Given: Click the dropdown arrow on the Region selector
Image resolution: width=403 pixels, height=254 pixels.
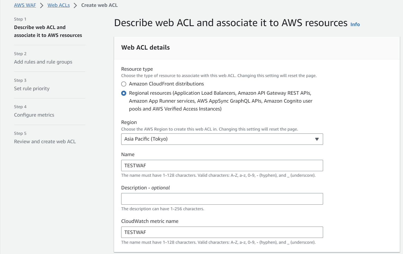Looking at the screenshot, I should pos(317,139).
